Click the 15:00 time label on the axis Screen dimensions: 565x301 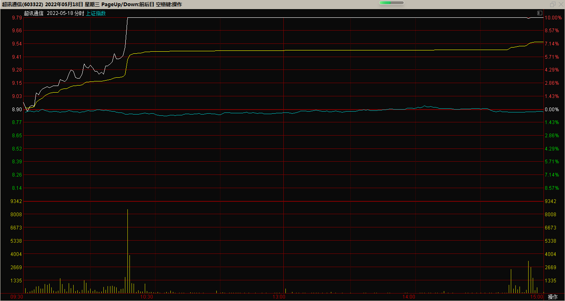coord(537,297)
